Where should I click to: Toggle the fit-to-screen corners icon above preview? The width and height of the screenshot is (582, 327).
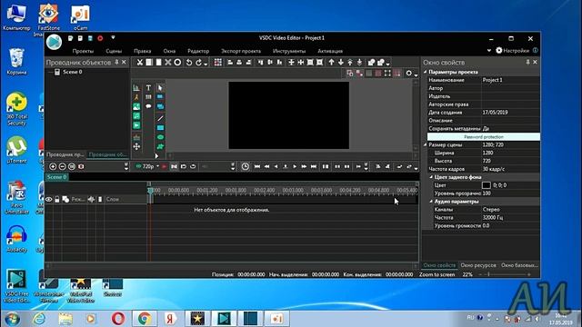point(387,73)
